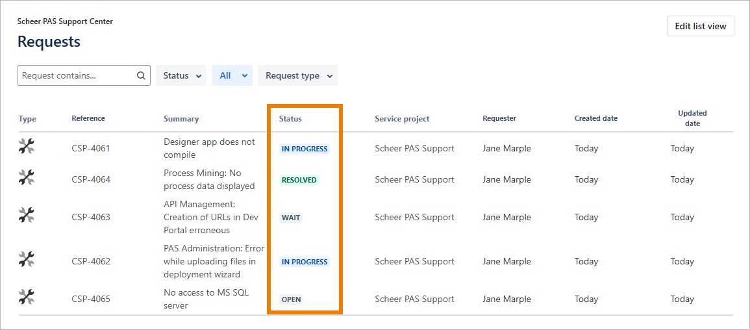Open the Request type dropdown

297,75
